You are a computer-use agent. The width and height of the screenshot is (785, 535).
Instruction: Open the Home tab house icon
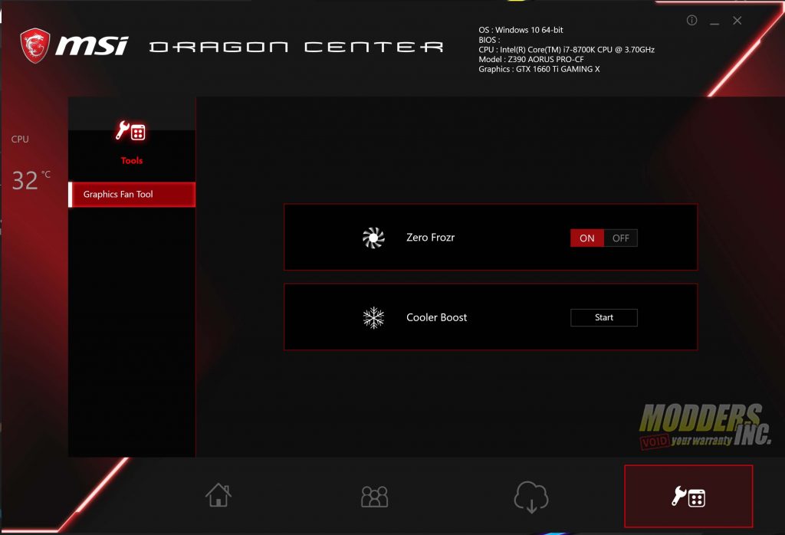coord(218,495)
